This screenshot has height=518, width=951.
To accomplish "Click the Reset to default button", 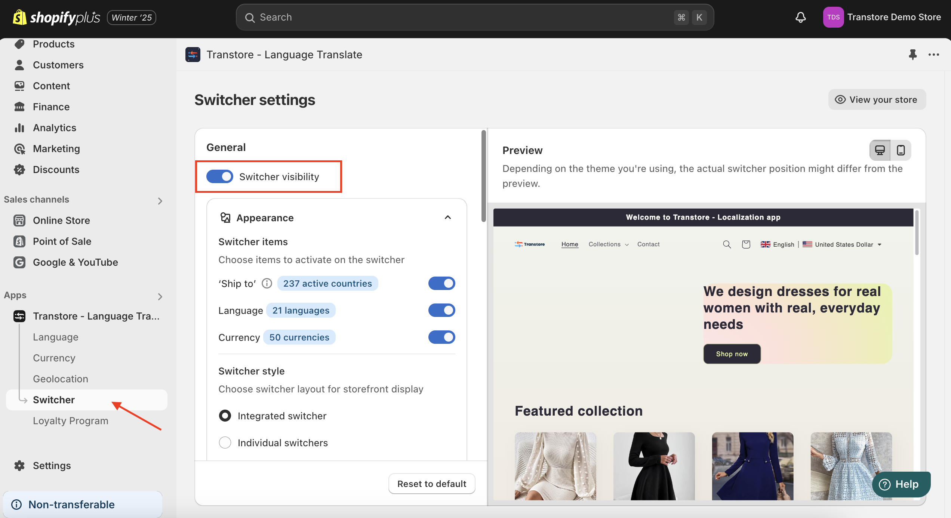I will (x=432, y=484).
